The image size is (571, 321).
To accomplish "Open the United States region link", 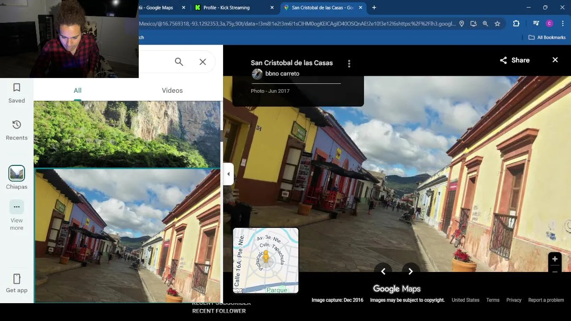I will tap(465, 300).
